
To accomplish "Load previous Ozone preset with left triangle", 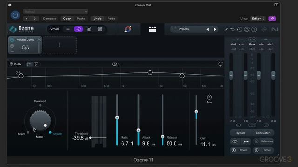I will pos(208,29).
